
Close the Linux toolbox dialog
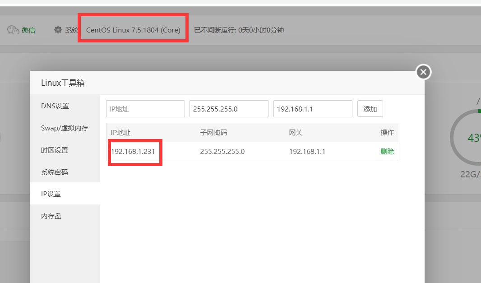click(x=423, y=72)
